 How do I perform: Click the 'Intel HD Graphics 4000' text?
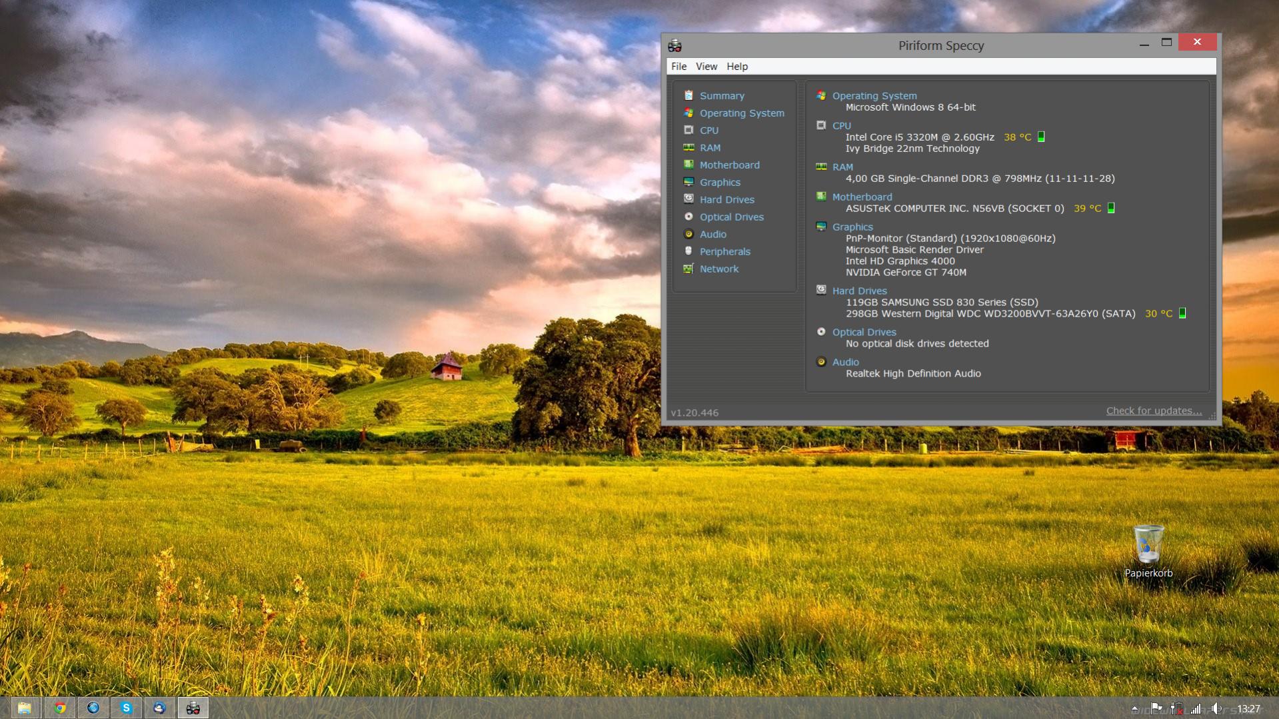(900, 261)
